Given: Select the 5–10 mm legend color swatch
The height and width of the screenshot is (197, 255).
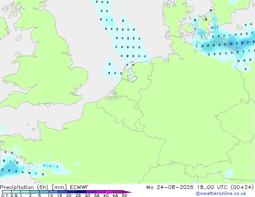Looking at the screenshot, I should coord(44,192).
